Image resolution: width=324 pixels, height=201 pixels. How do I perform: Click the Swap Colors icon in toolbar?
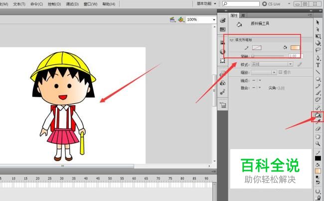(318, 183)
